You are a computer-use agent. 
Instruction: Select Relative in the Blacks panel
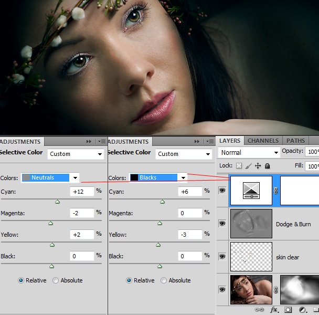click(x=129, y=280)
